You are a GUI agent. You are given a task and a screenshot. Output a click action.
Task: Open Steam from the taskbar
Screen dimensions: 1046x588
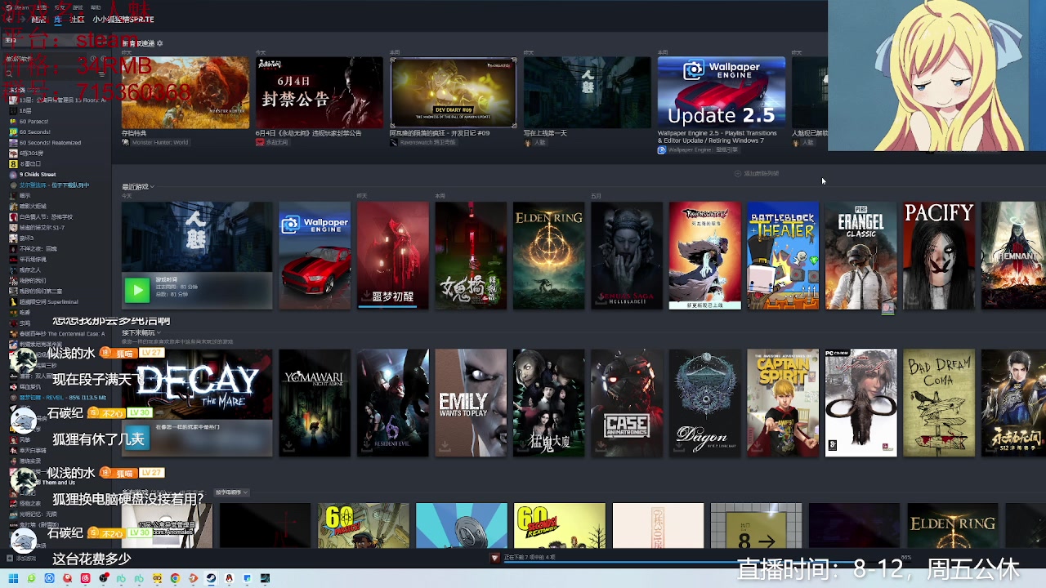pos(211,578)
